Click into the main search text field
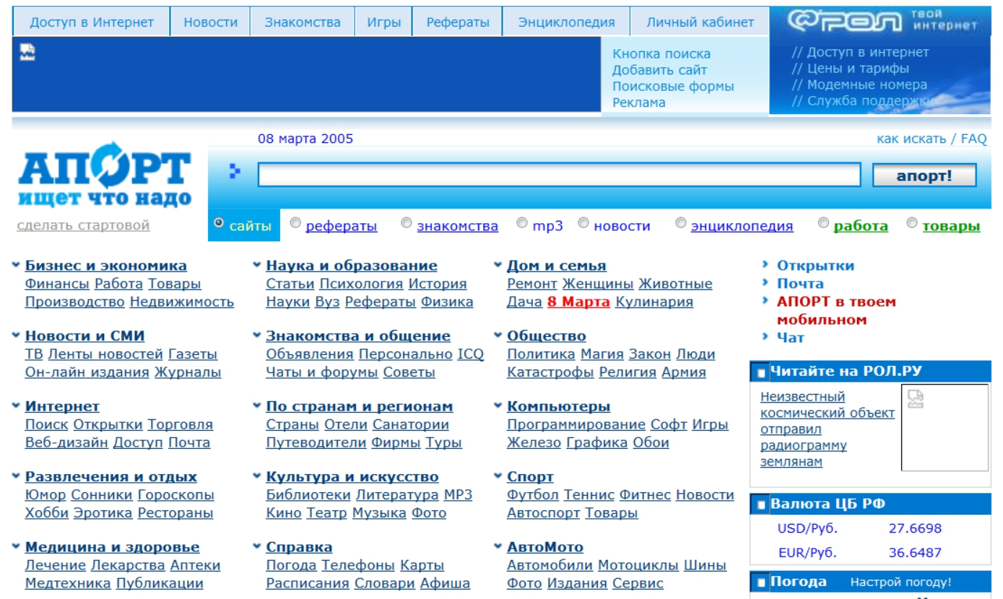The width and height of the screenshot is (1003, 599). click(558, 175)
